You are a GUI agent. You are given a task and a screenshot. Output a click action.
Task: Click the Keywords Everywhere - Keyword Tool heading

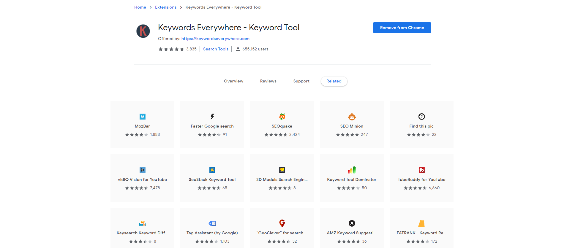click(229, 28)
